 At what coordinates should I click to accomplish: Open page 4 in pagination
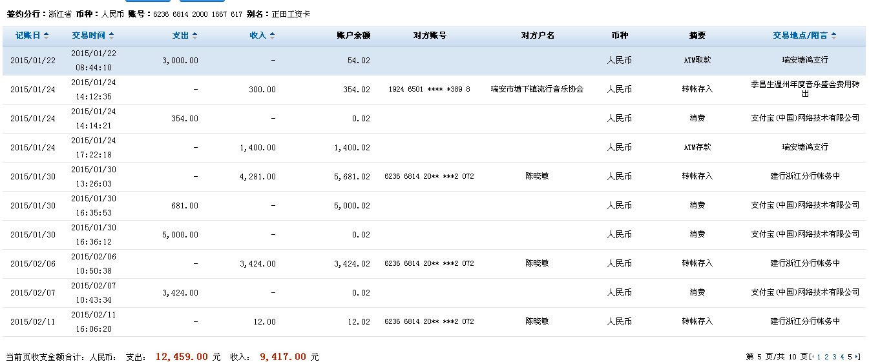[x=843, y=357]
